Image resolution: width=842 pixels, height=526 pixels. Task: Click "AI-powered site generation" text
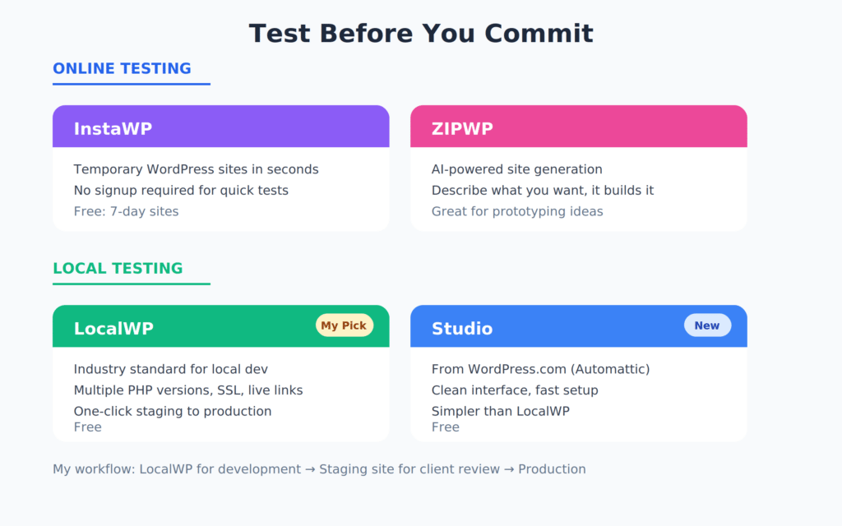[x=516, y=169]
